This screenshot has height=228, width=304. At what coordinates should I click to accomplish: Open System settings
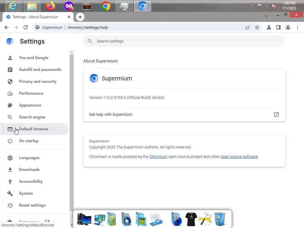tap(34, 193)
